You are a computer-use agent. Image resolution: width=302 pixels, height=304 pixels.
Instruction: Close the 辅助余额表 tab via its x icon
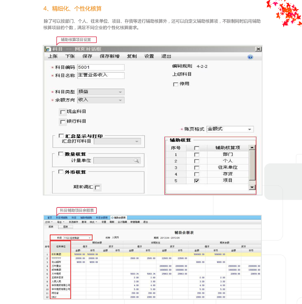pyautogui.click(x=112, y=218)
